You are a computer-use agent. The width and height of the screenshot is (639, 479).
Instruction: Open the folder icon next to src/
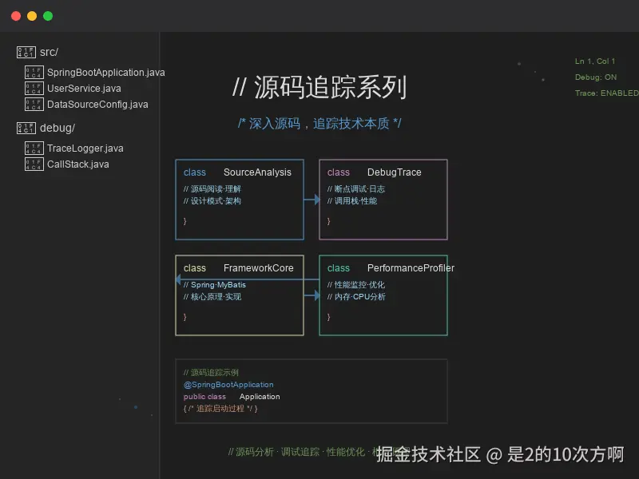click(25, 51)
